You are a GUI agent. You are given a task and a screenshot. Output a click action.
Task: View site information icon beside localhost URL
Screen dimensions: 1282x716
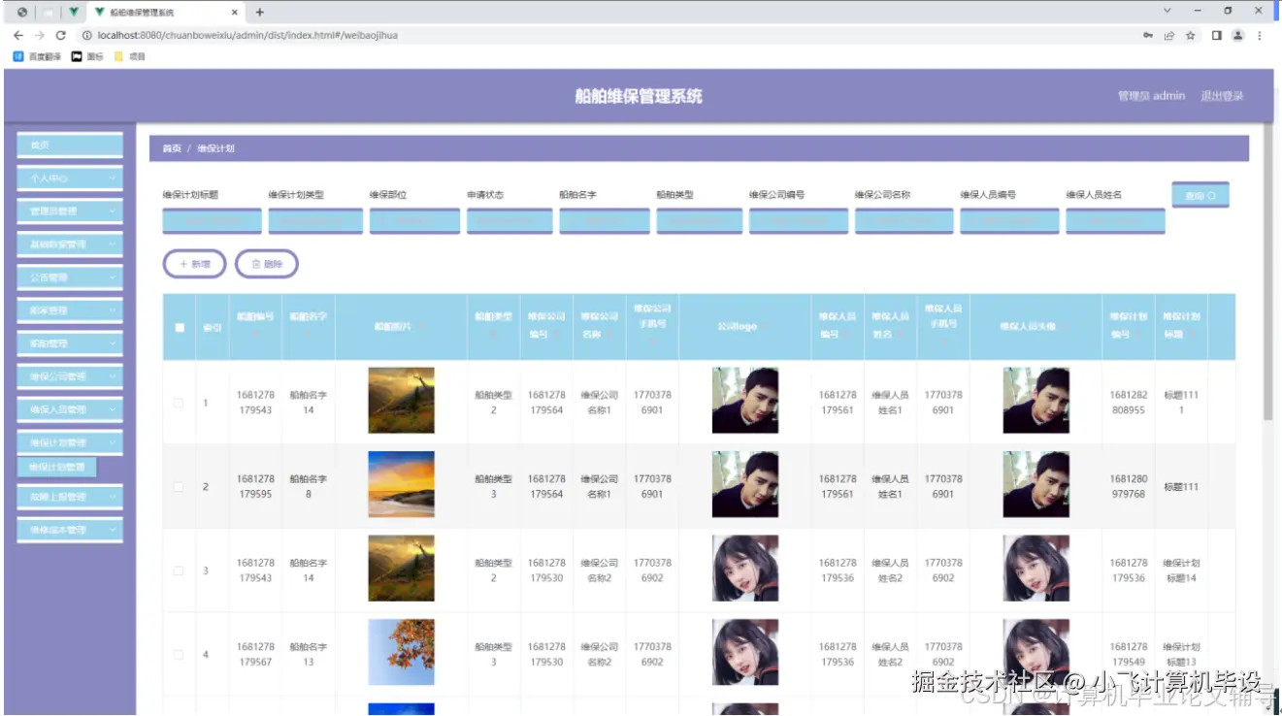[86, 35]
